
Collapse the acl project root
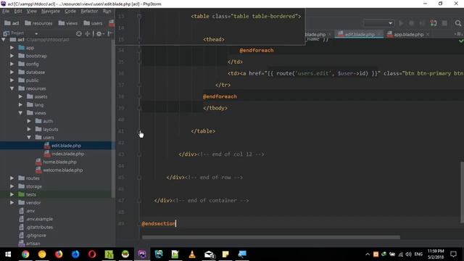(4, 40)
